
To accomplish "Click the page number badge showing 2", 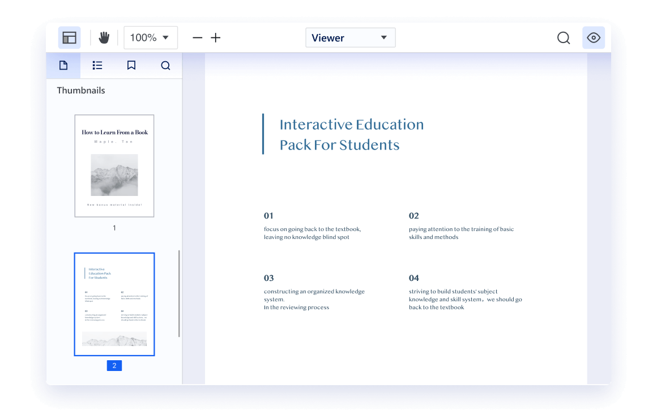I will click(114, 365).
